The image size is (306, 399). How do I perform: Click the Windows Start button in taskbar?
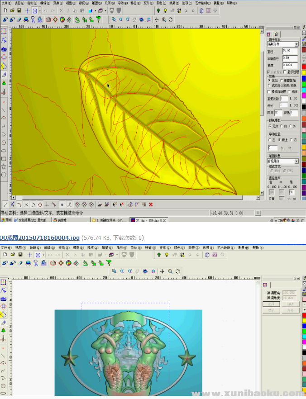coord(6,220)
